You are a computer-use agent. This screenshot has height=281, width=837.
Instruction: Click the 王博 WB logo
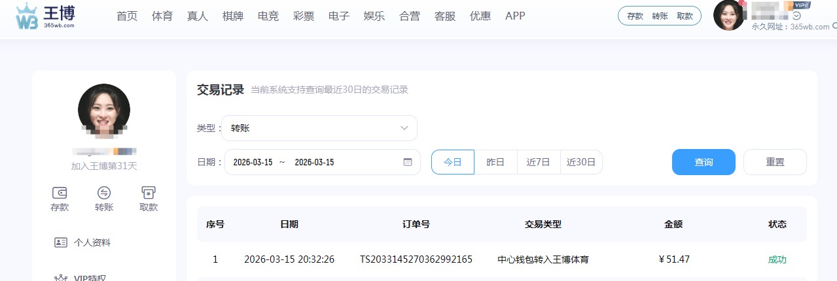(x=46, y=16)
